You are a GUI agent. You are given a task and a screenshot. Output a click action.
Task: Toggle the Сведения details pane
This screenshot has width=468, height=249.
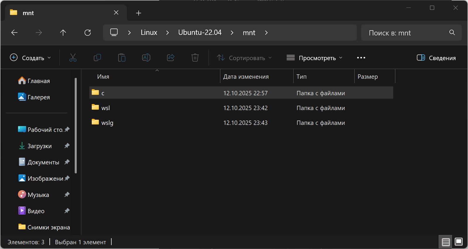click(x=436, y=58)
